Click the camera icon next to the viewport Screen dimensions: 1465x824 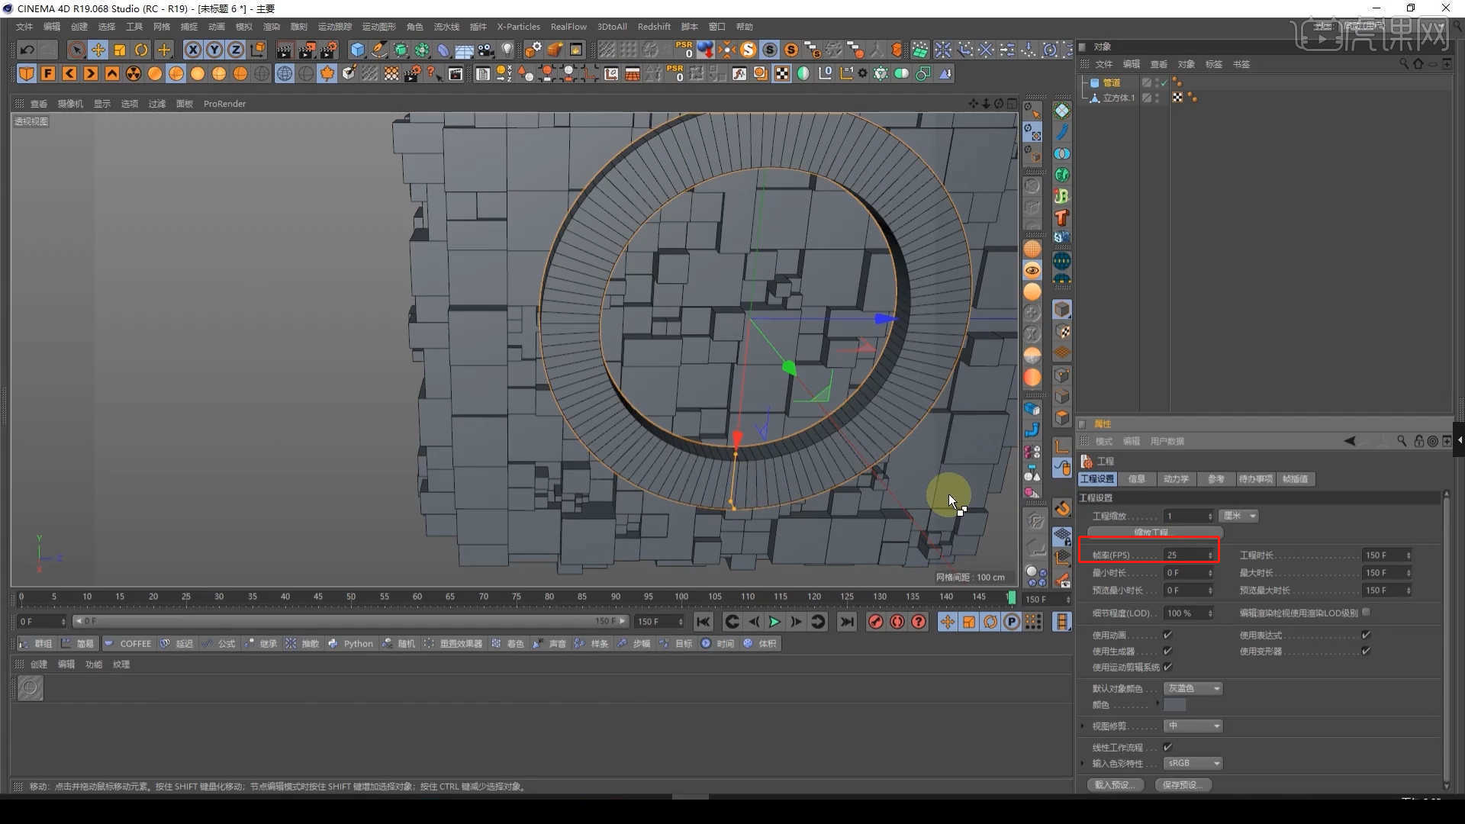(x=70, y=103)
